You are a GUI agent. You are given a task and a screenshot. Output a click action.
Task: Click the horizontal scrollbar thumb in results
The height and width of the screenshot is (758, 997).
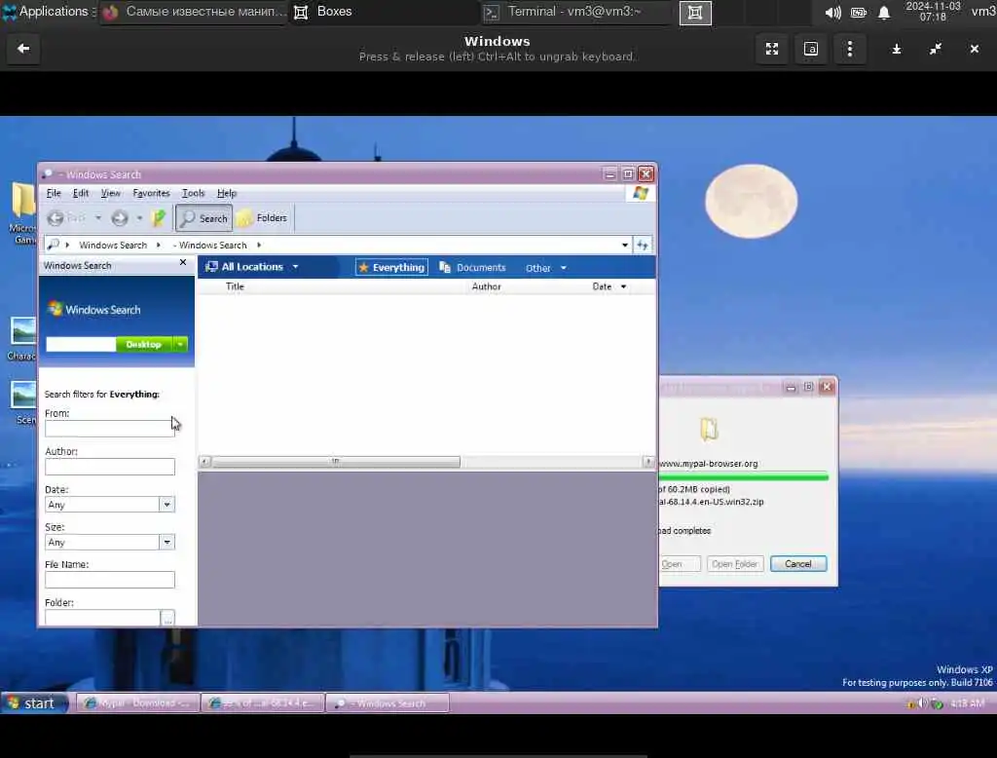336,462
